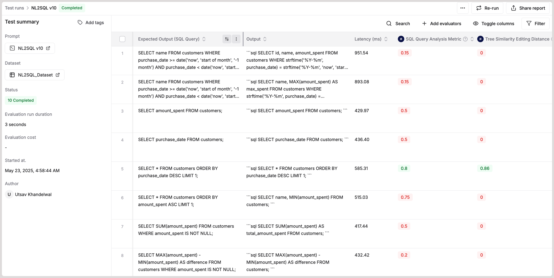The width and height of the screenshot is (554, 278).
Task: Select NL2SQL v10 breadcrumb item
Action: pyautogui.click(x=44, y=8)
